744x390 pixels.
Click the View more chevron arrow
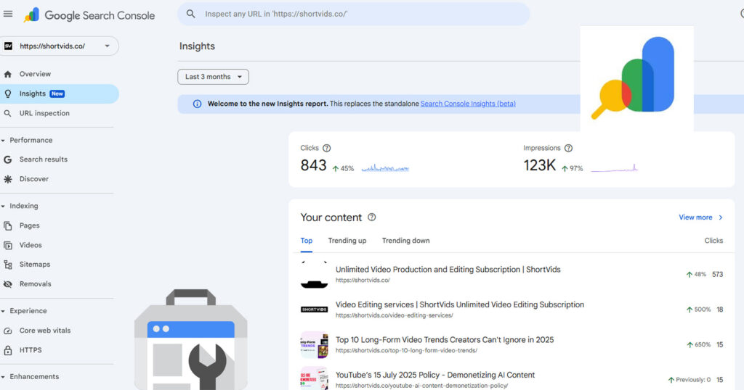coord(721,217)
